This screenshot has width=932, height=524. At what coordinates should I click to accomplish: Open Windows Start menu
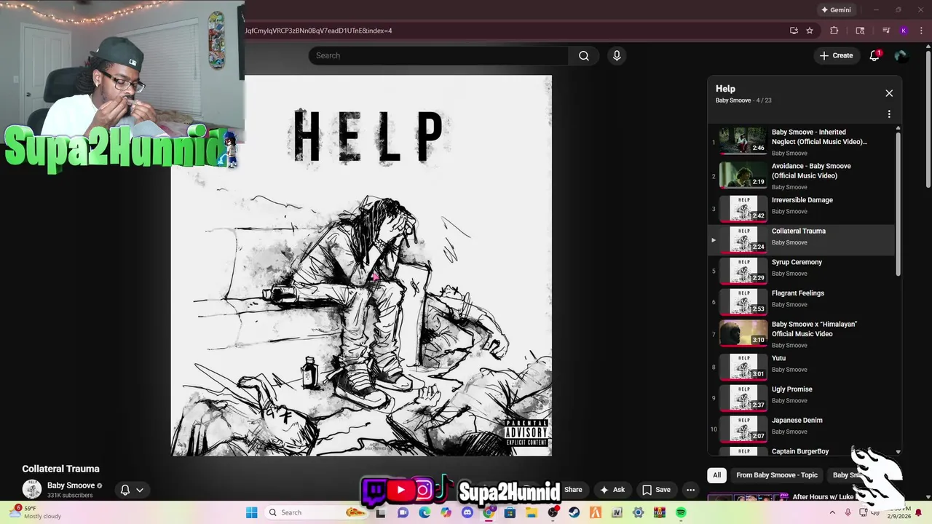point(251,512)
